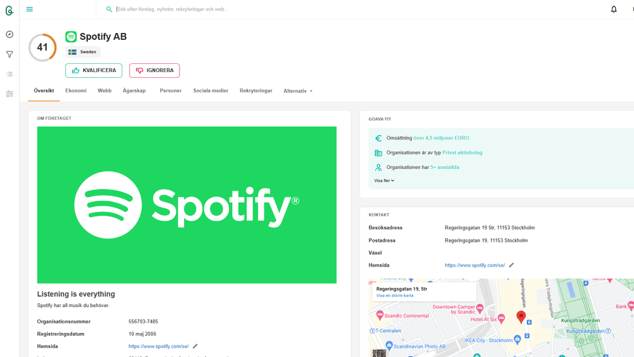Click organisationsnummer 556703-7485
Viewport: 634px width, 357px height.
[143, 322]
